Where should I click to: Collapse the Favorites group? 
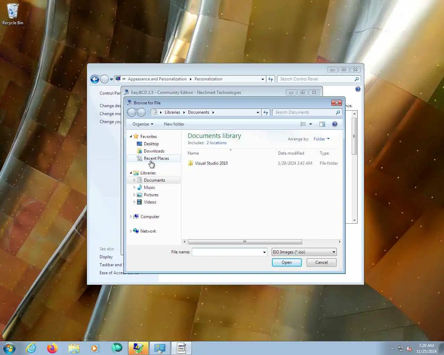tap(131, 137)
